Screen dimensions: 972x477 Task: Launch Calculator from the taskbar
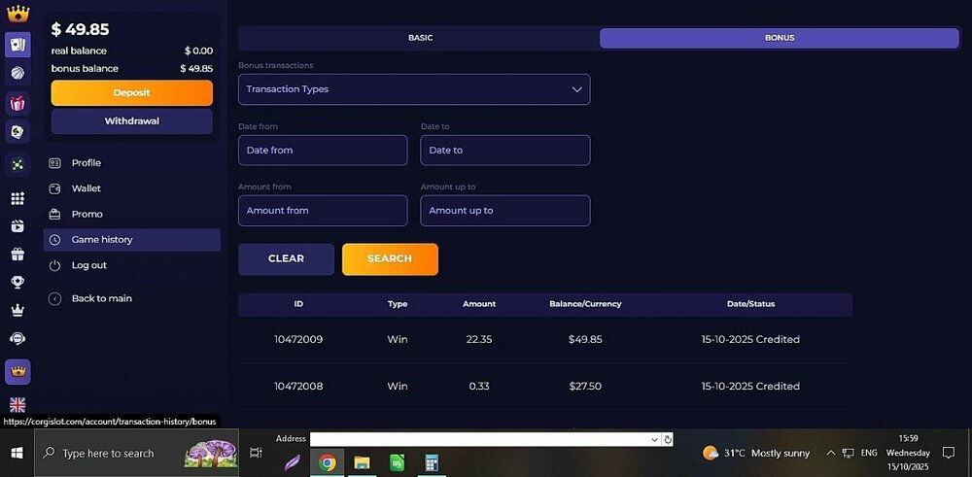[x=432, y=462]
